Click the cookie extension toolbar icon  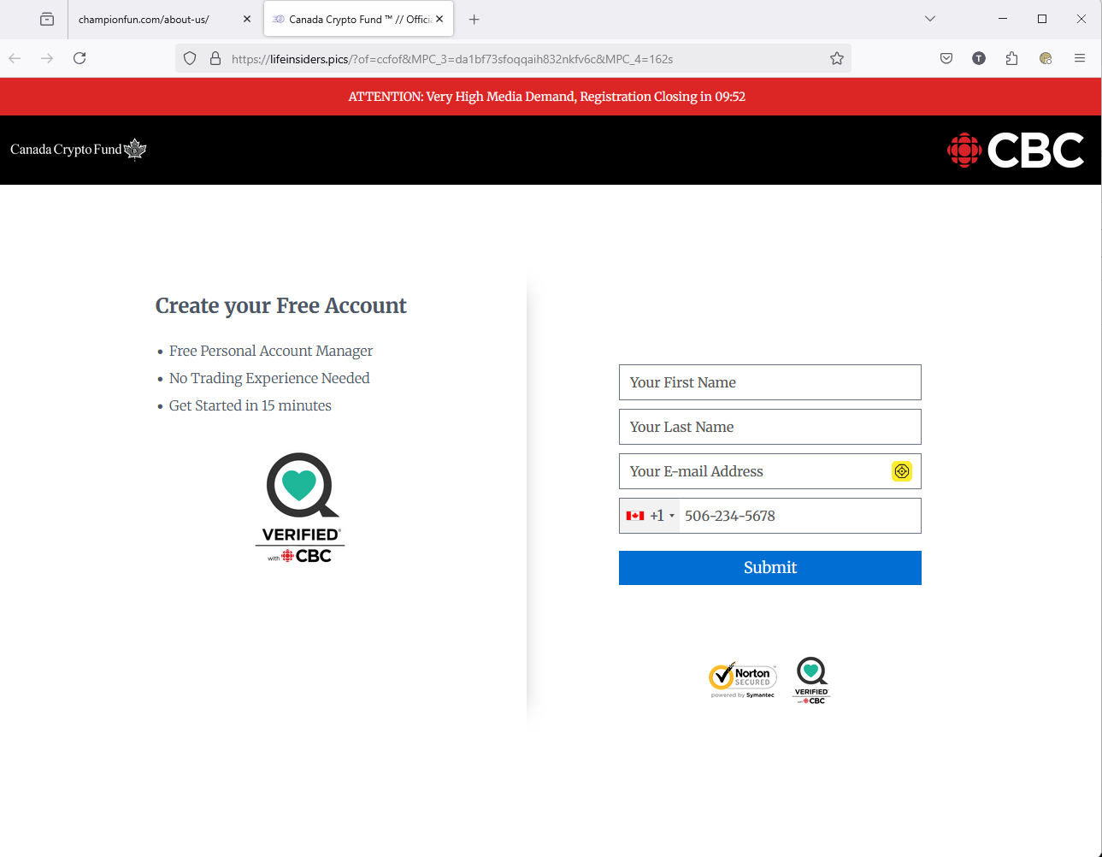[x=1046, y=58]
